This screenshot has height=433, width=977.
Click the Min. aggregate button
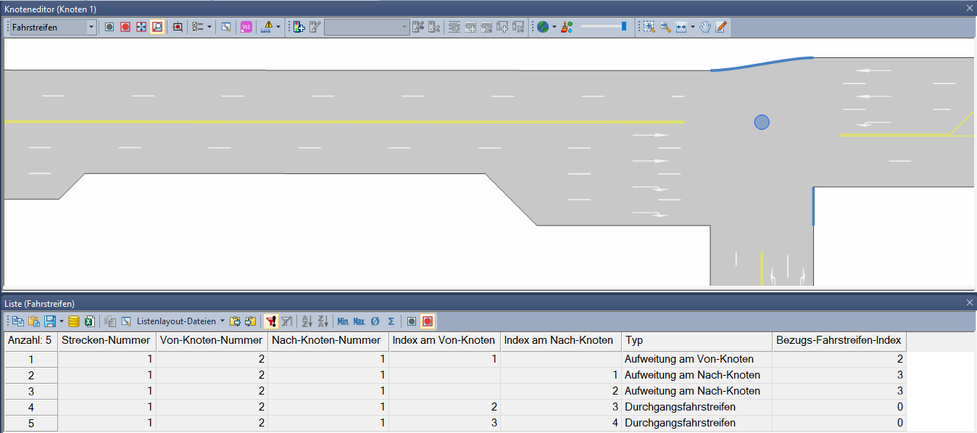(344, 321)
